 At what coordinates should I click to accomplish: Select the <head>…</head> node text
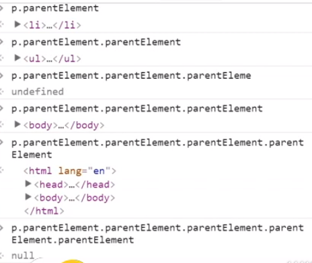[x=75, y=184]
